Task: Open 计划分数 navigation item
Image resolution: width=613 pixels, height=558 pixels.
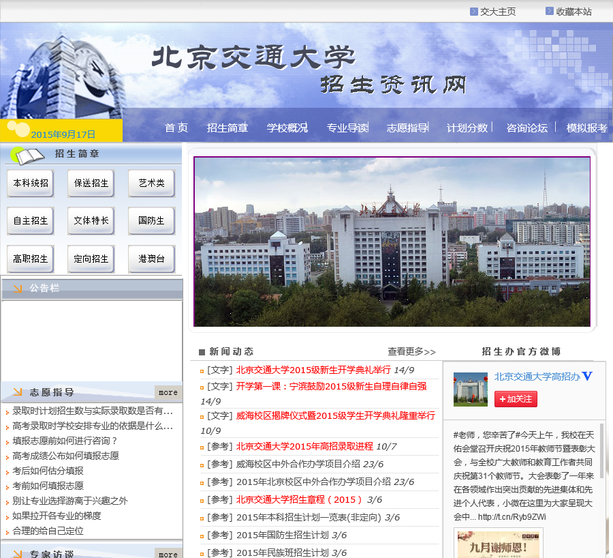Action: (467, 128)
